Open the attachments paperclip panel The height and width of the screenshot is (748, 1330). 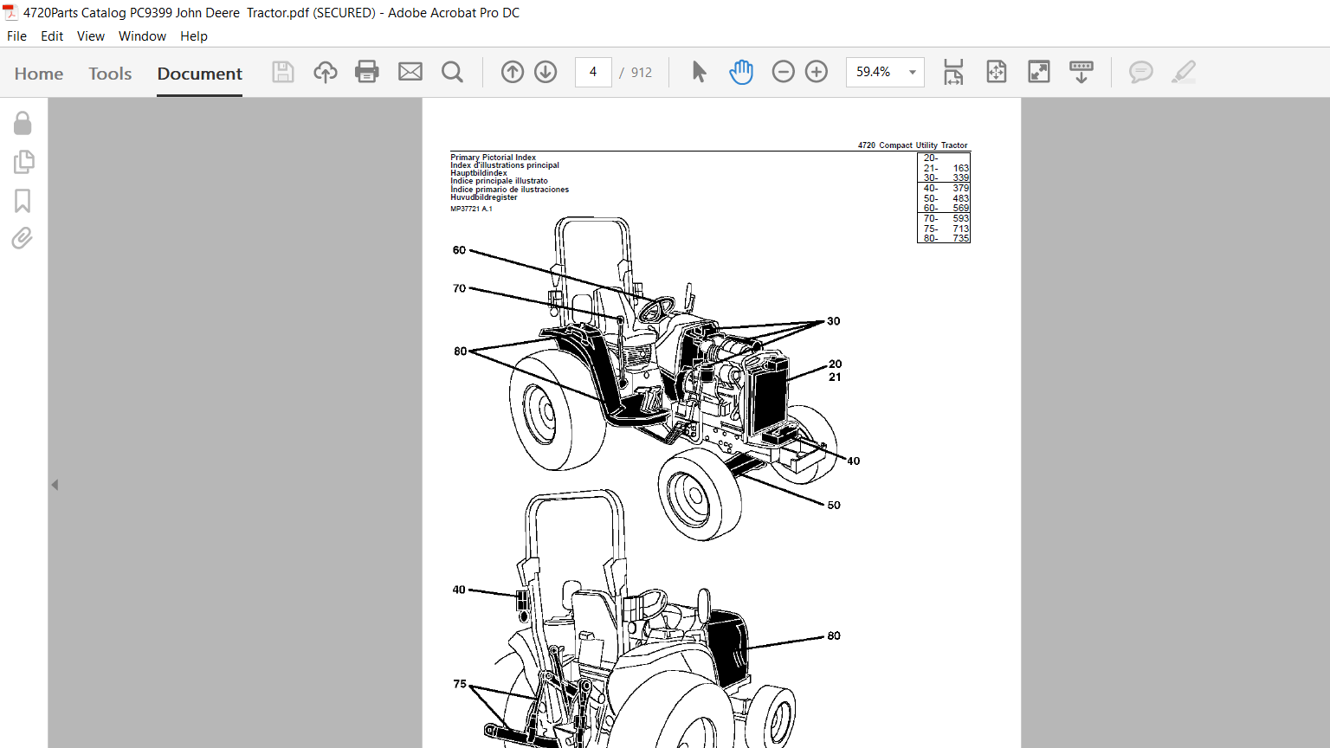pos(23,238)
